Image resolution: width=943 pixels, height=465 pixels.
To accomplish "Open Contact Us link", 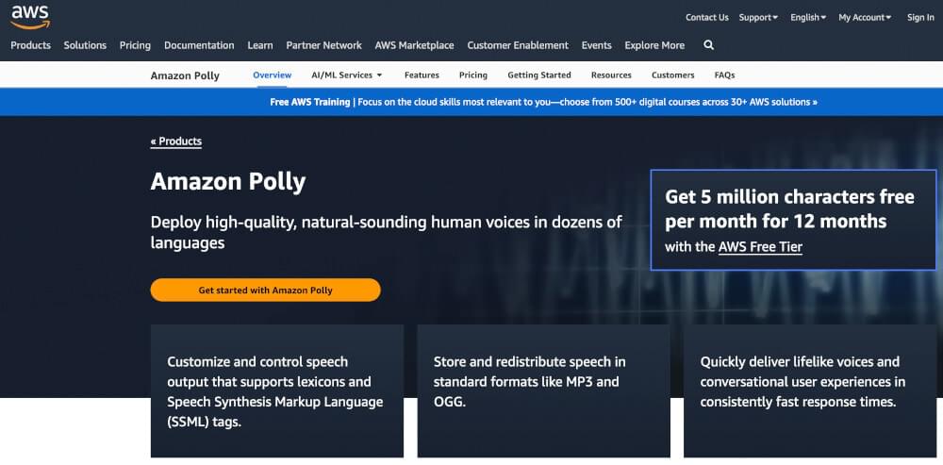I will click(x=706, y=17).
